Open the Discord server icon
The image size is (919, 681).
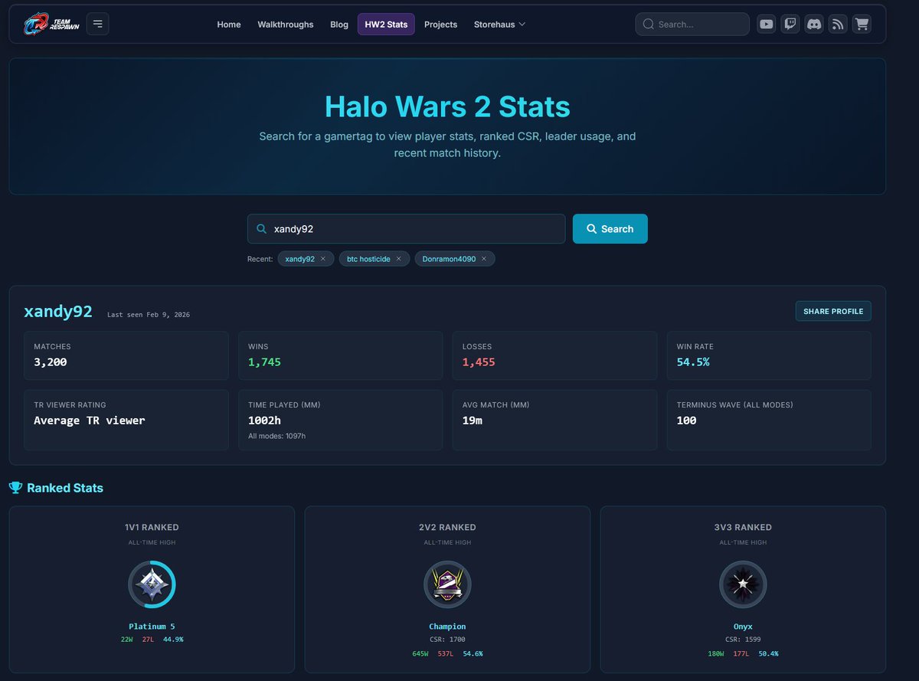click(814, 24)
